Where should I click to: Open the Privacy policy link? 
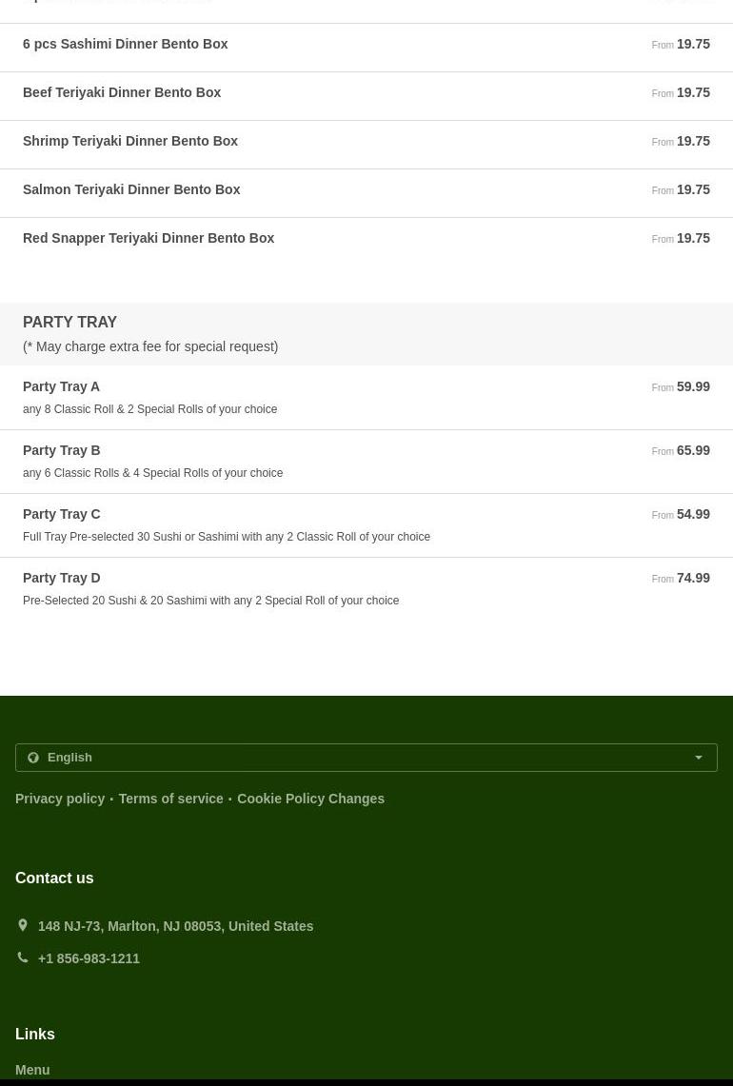[60, 799]
